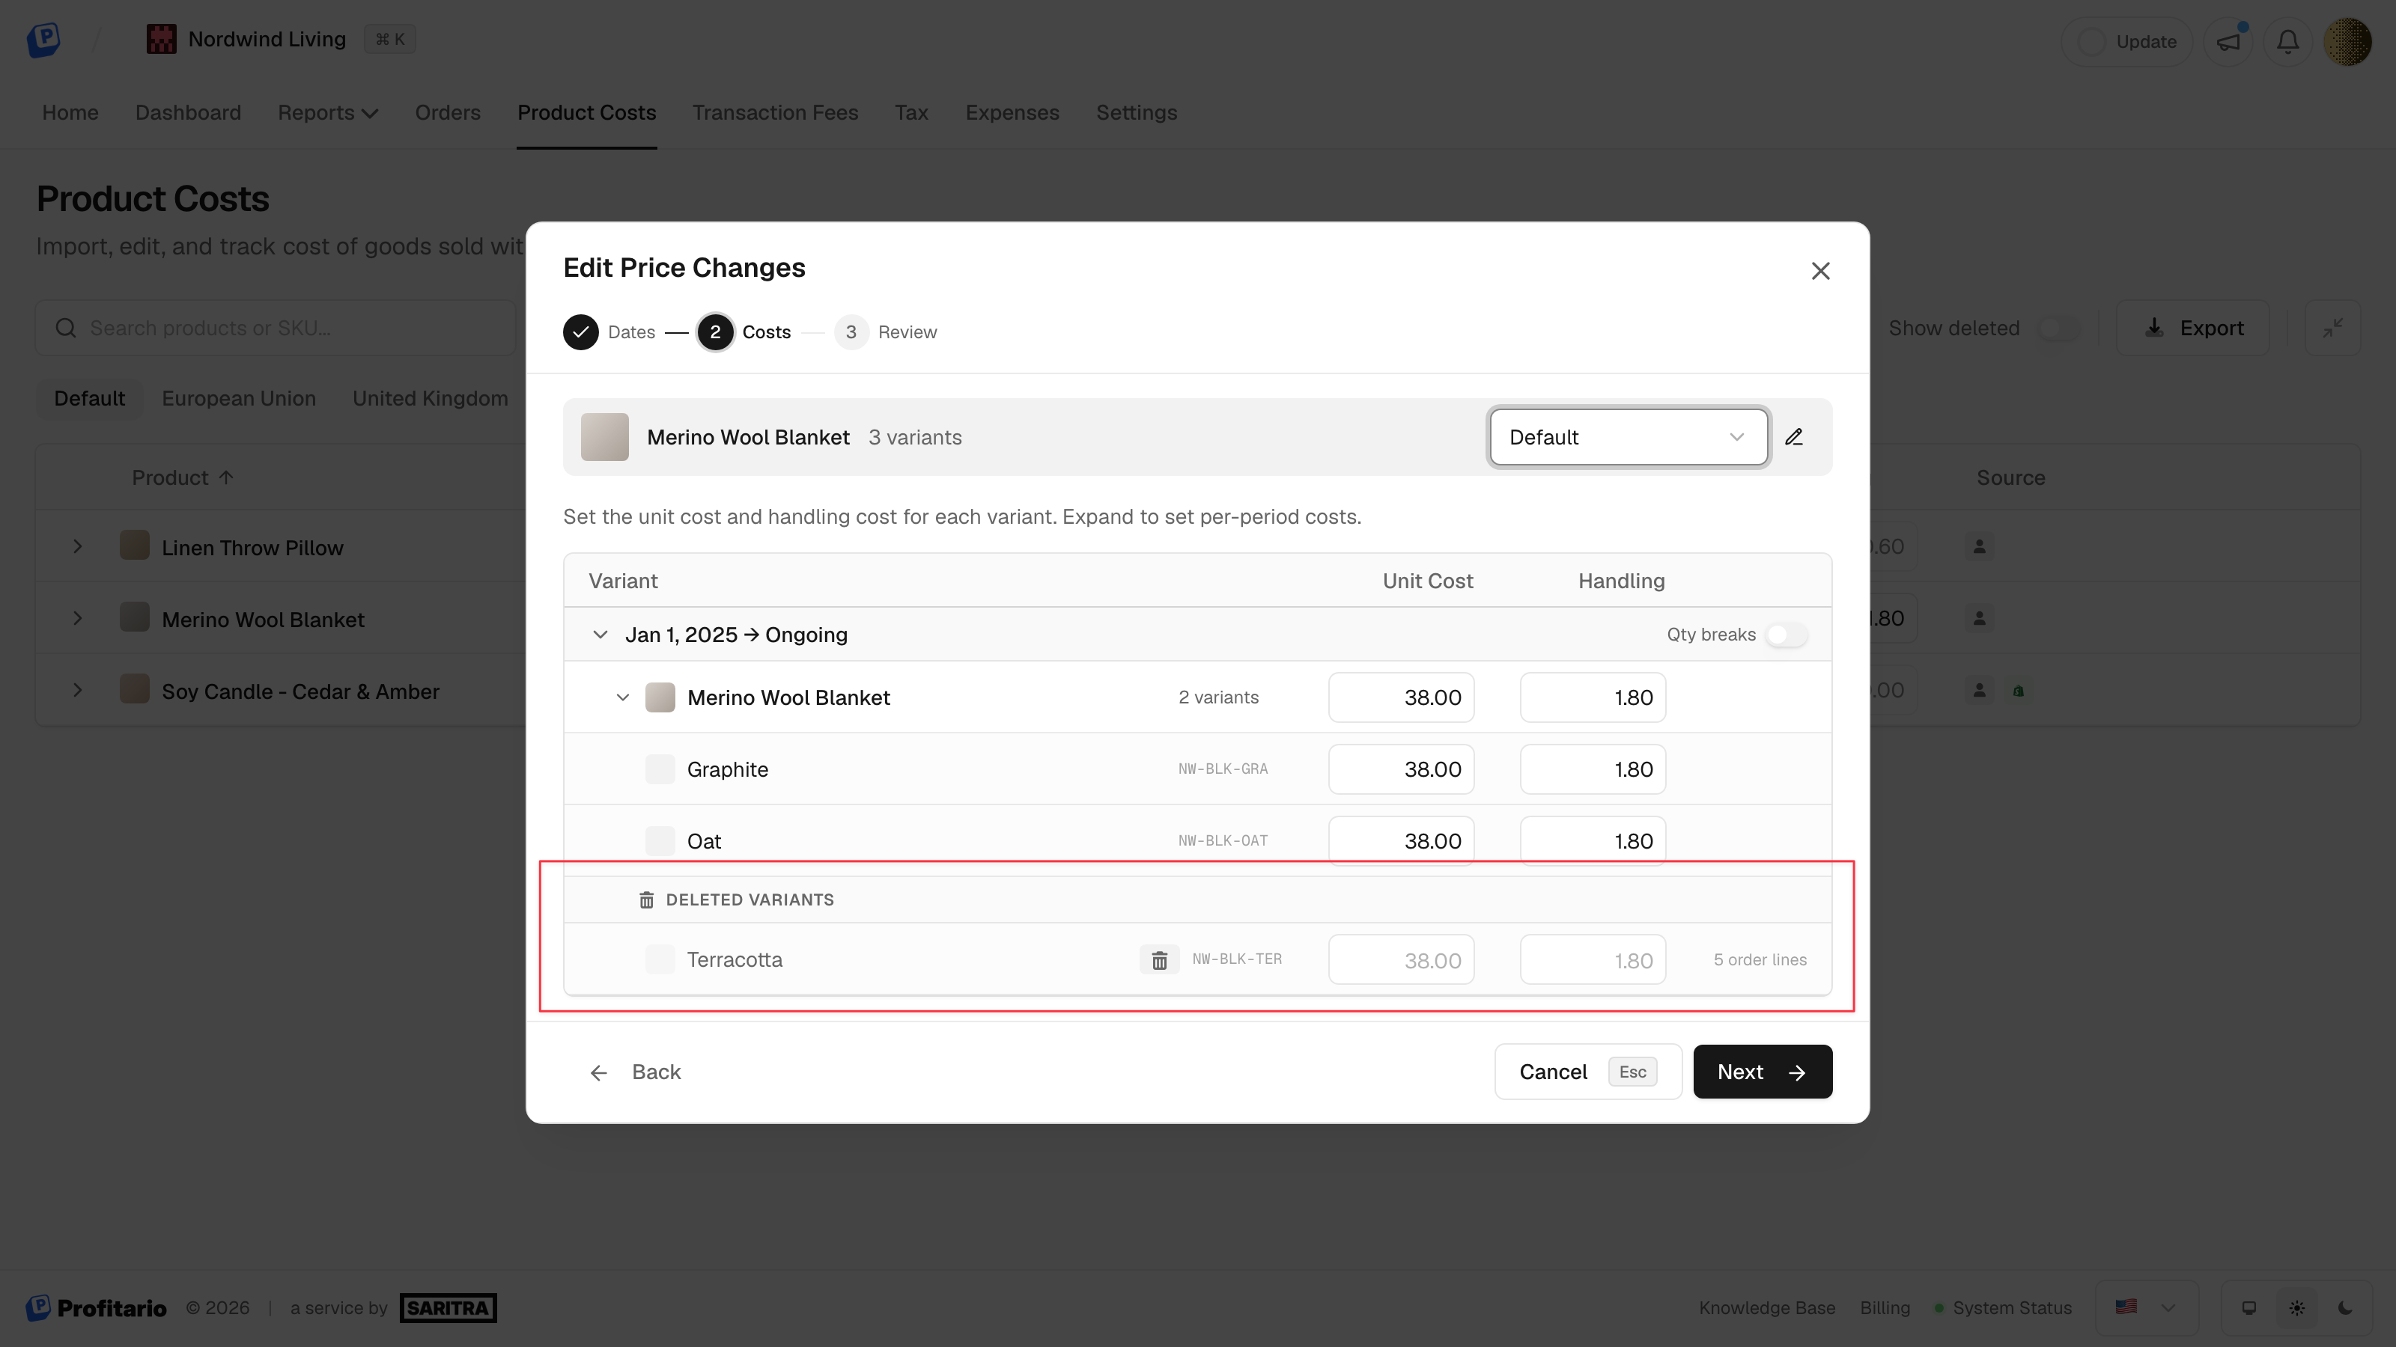Open the announcements megaphone icon

pyautogui.click(x=2228, y=41)
